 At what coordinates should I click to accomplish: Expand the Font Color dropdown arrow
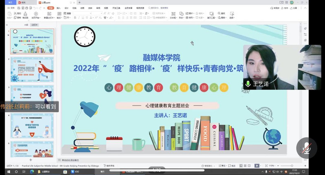(x=93, y=18)
